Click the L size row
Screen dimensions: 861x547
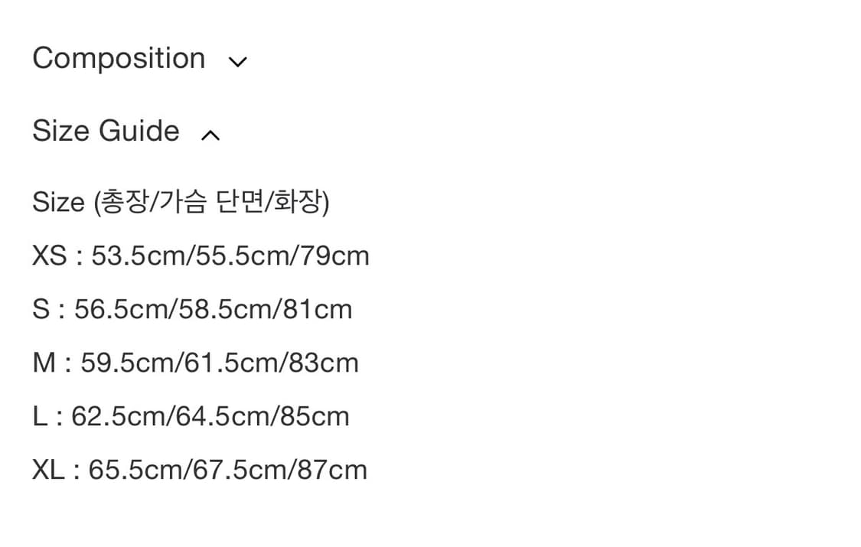pos(190,415)
